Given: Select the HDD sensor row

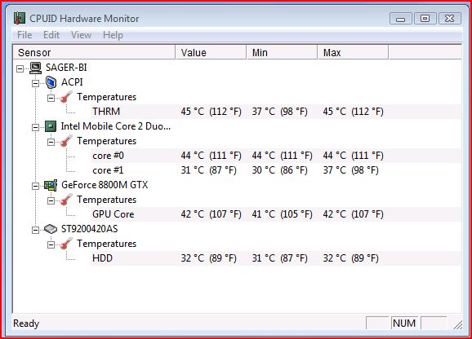Looking at the screenshot, I should [x=276, y=258].
